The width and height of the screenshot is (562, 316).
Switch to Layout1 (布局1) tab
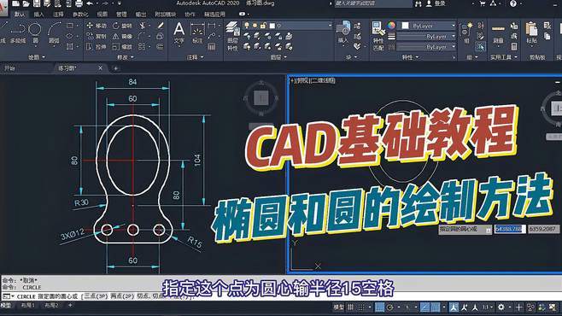click(28, 306)
